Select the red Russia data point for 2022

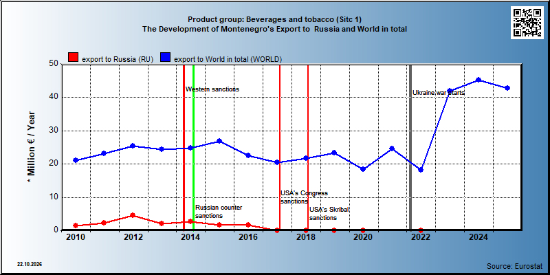pos(421,230)
